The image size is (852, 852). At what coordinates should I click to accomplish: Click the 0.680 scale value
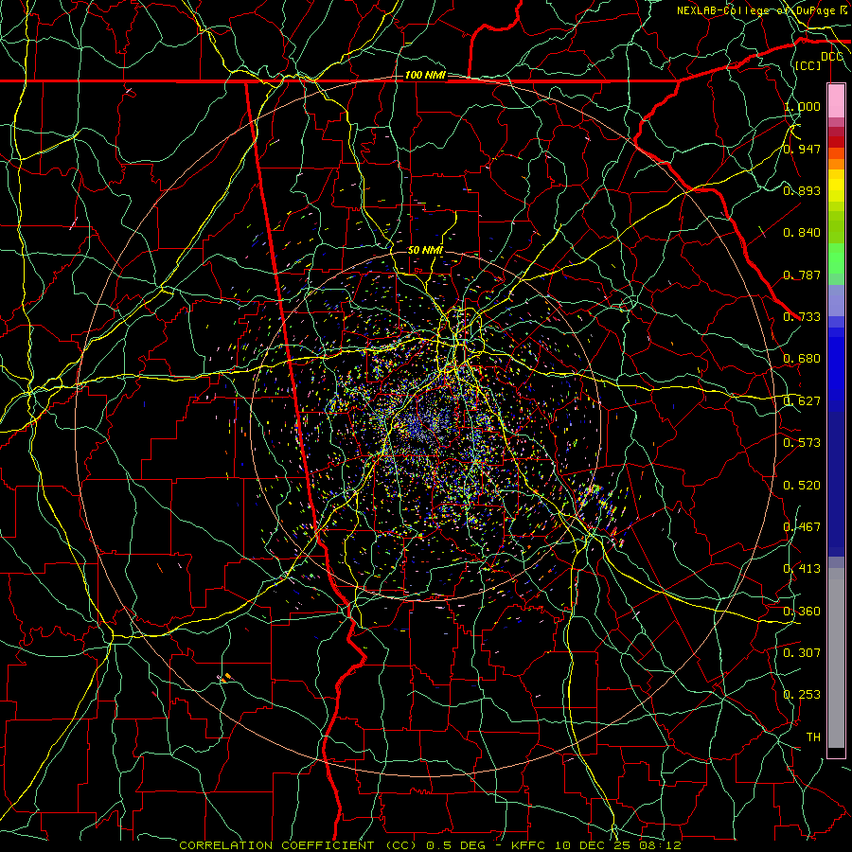[x=802, y=359]
